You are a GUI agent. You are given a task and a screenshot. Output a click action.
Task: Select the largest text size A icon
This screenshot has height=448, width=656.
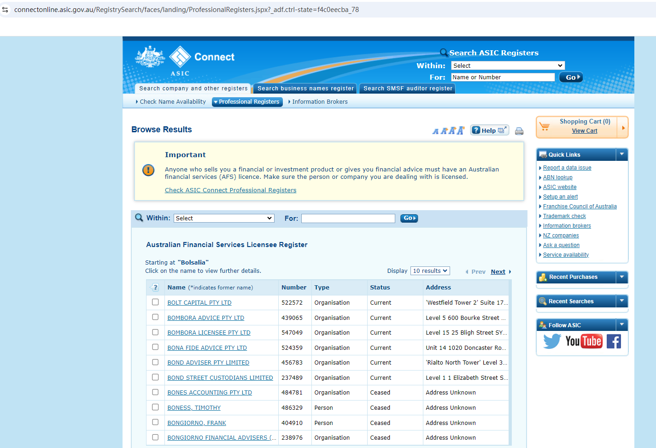460,130
